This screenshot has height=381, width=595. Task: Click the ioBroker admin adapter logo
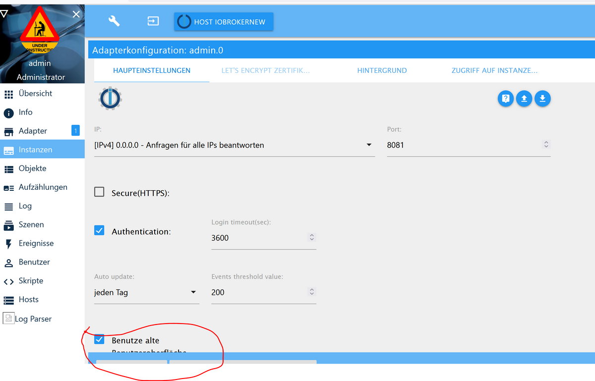point(110,98)
